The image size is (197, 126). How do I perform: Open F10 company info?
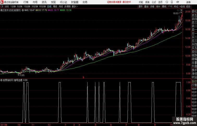[x=170, y=6]
